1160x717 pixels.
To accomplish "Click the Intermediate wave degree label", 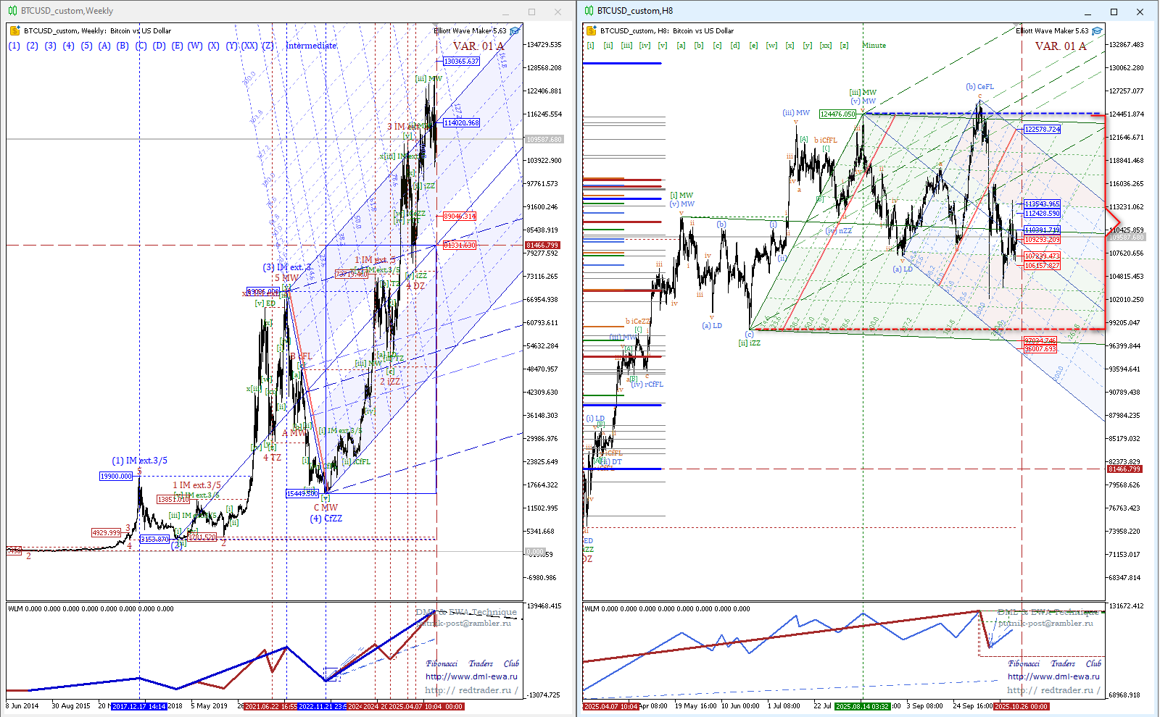I will (311, 46).
